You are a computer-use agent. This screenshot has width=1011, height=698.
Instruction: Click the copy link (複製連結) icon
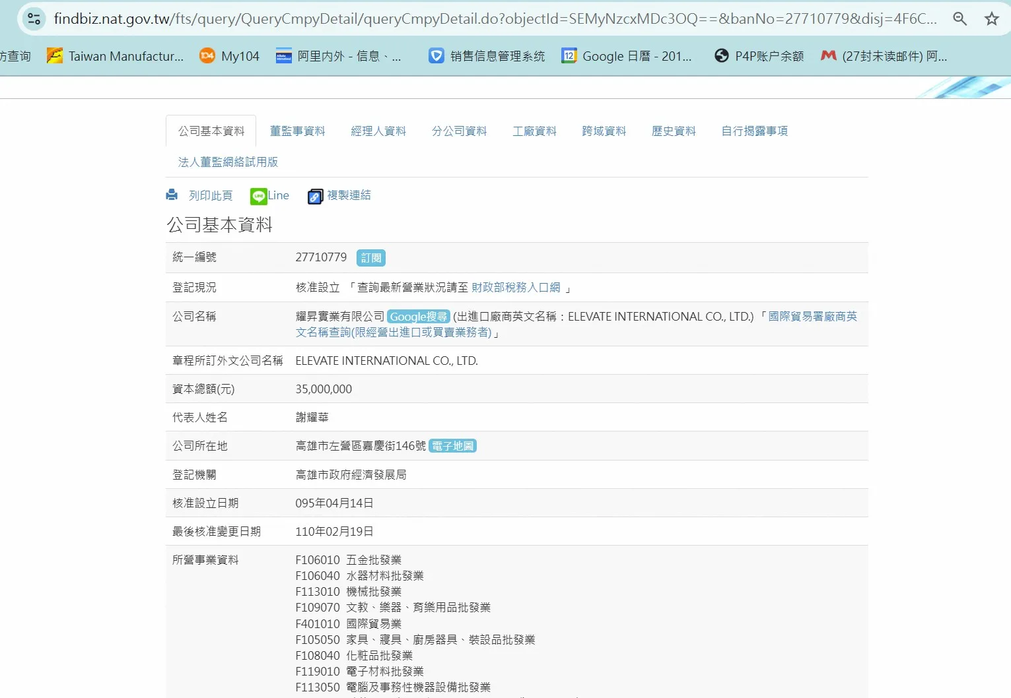[315, 196]
